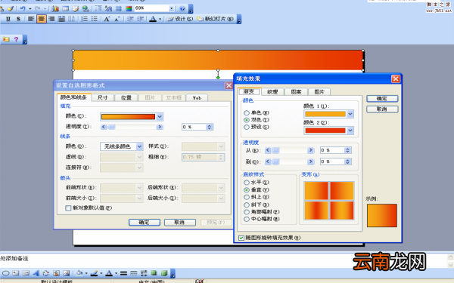
Task: Open the 颜色 1 color dropdown
Action: (350, 114)
